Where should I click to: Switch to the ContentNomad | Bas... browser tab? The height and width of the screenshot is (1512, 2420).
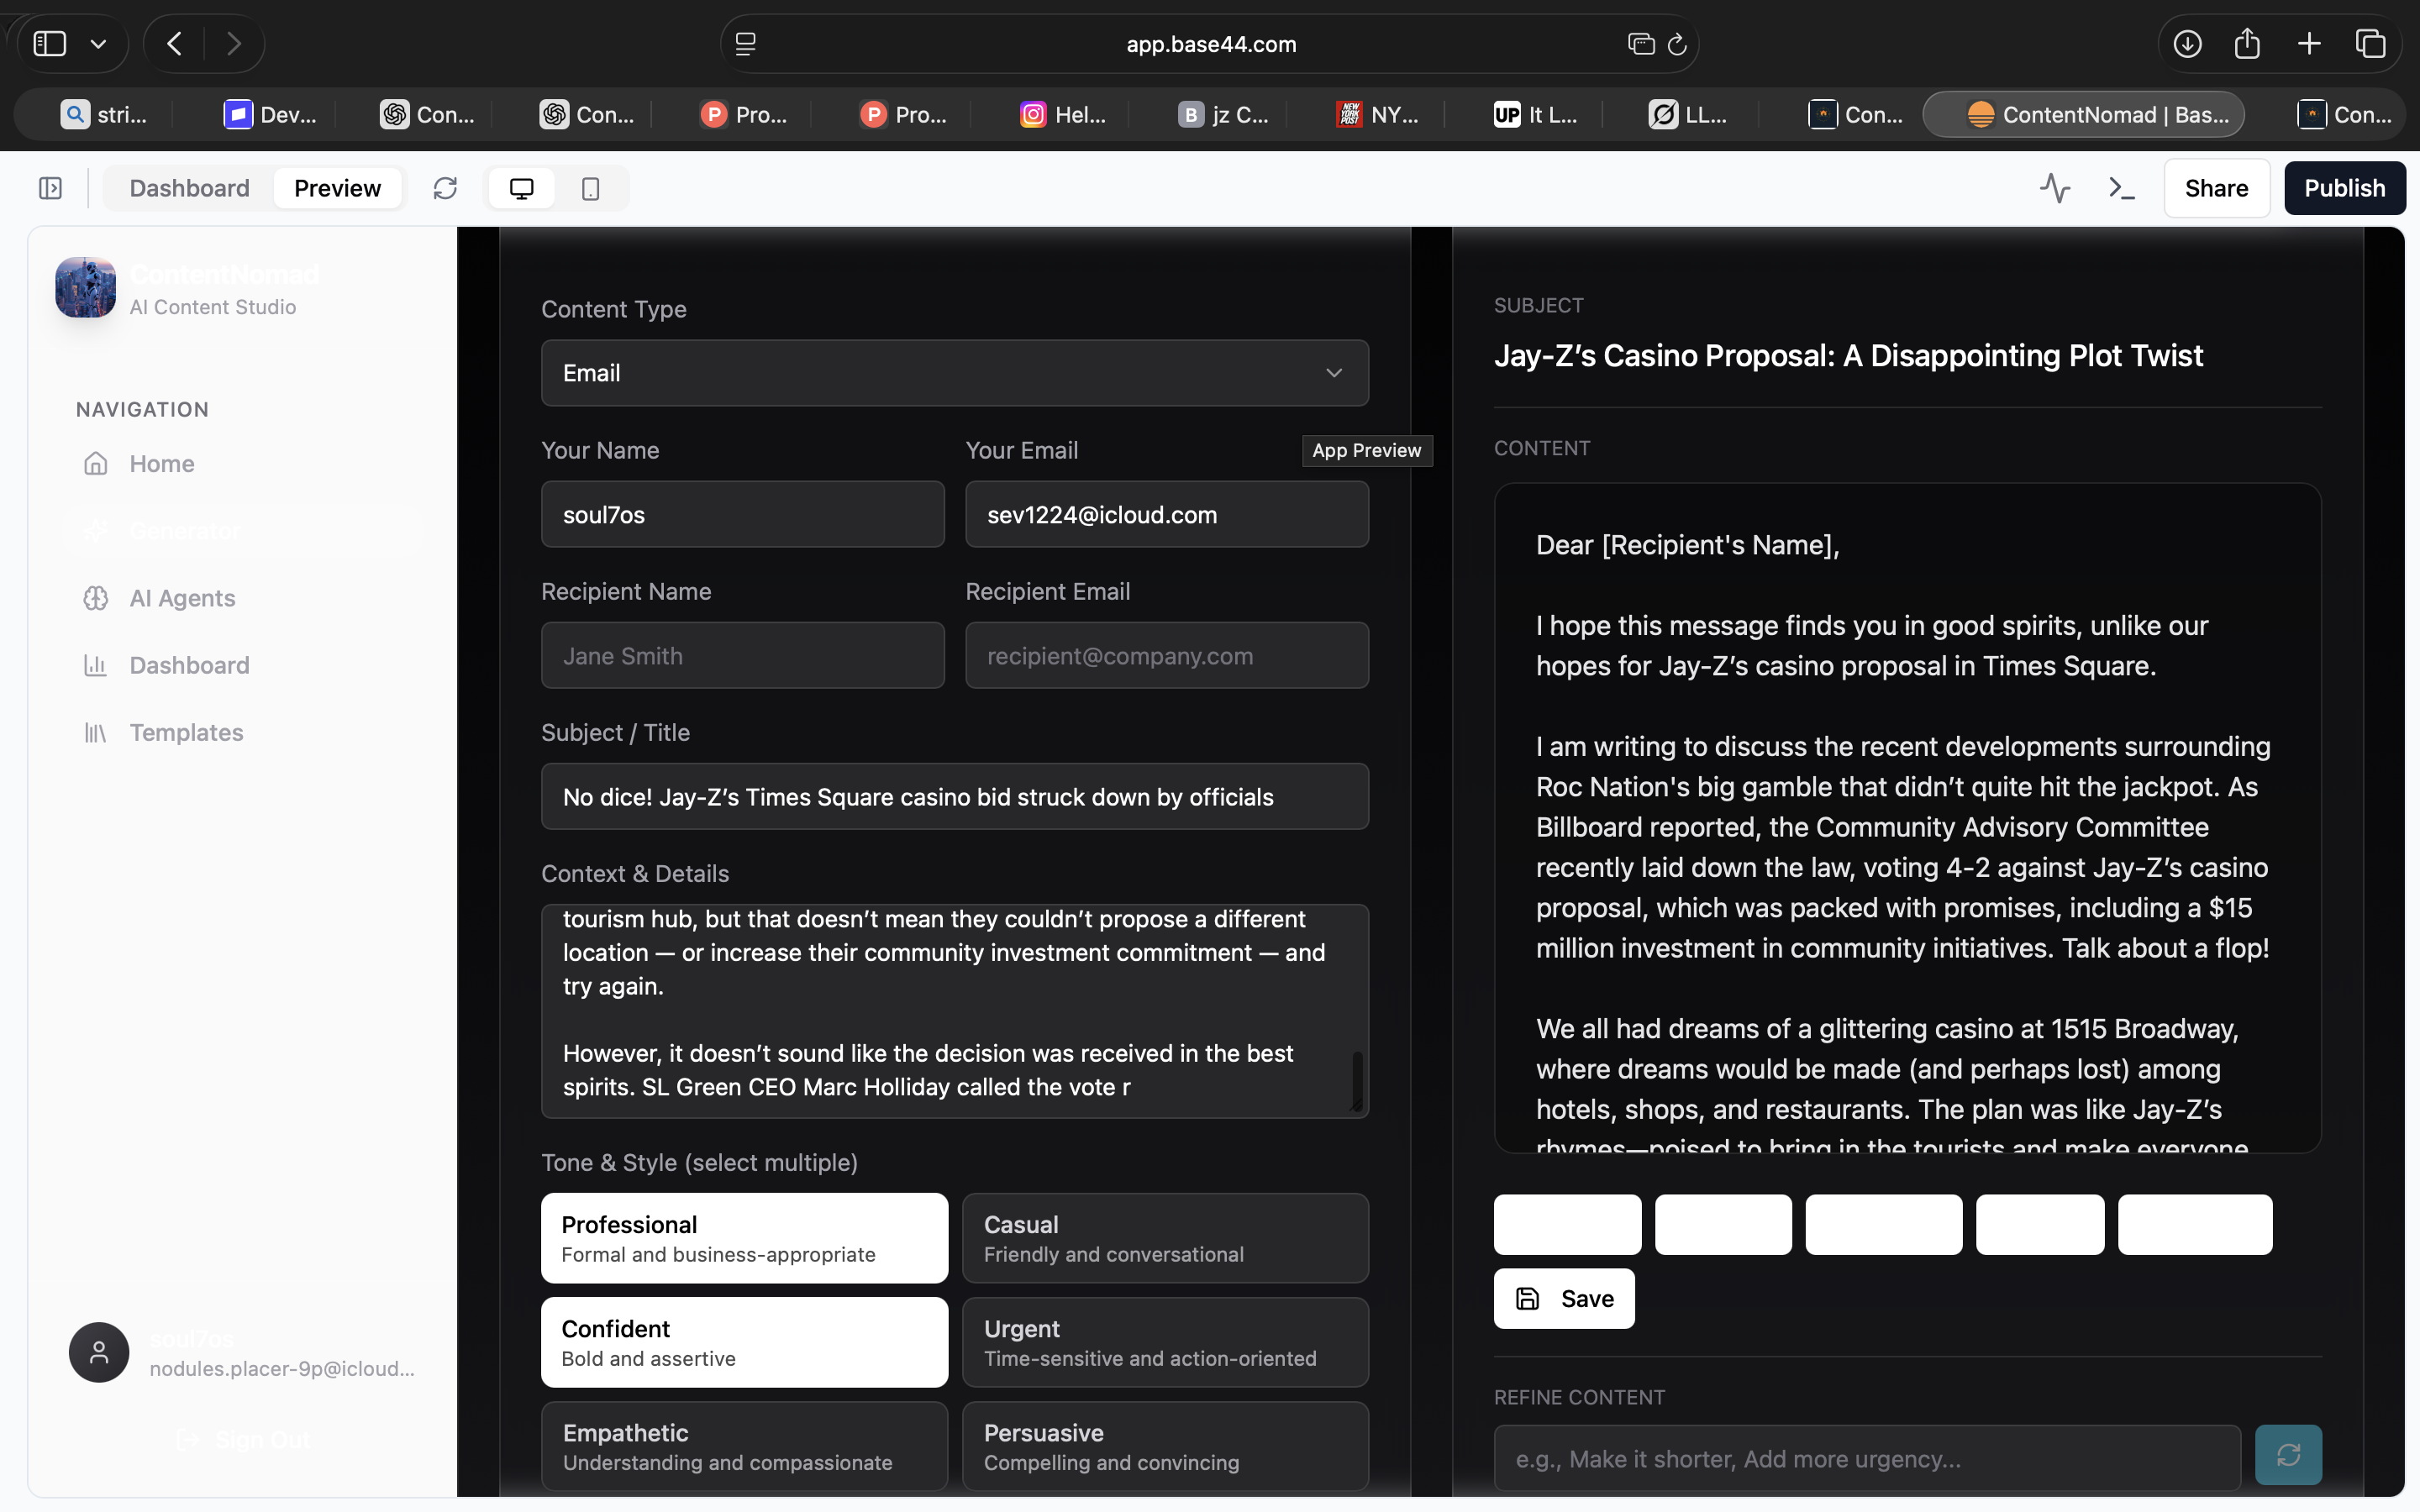pos(2083,115)
